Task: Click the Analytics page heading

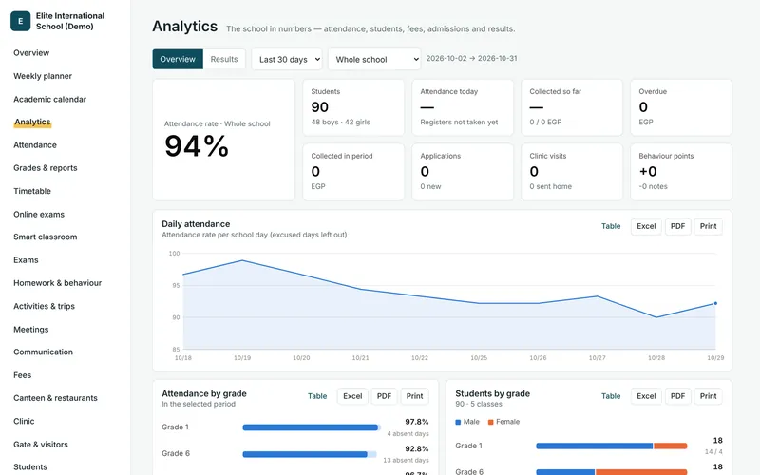Action: point(184,27)
